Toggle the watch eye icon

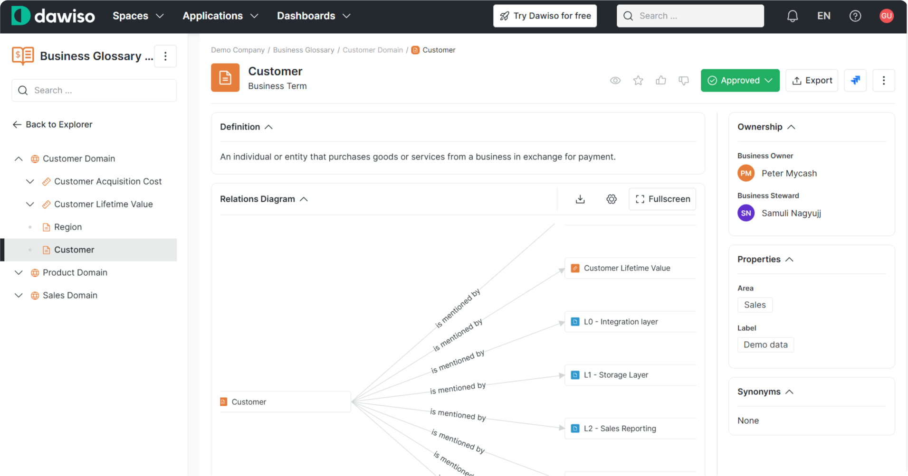point(615,81)
